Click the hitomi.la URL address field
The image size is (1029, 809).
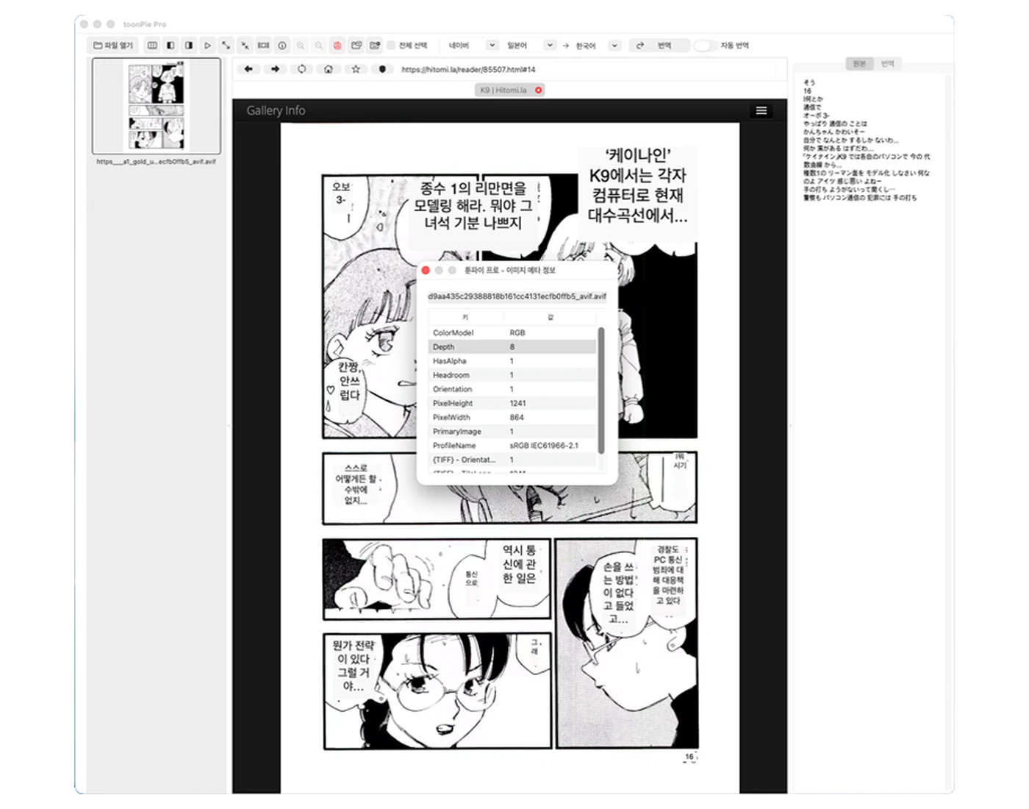[x=587, y=69]
